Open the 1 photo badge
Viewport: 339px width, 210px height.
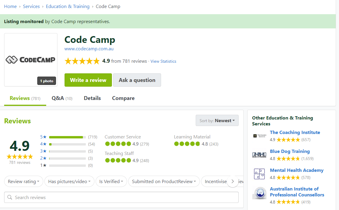click(x=46, y=81)
